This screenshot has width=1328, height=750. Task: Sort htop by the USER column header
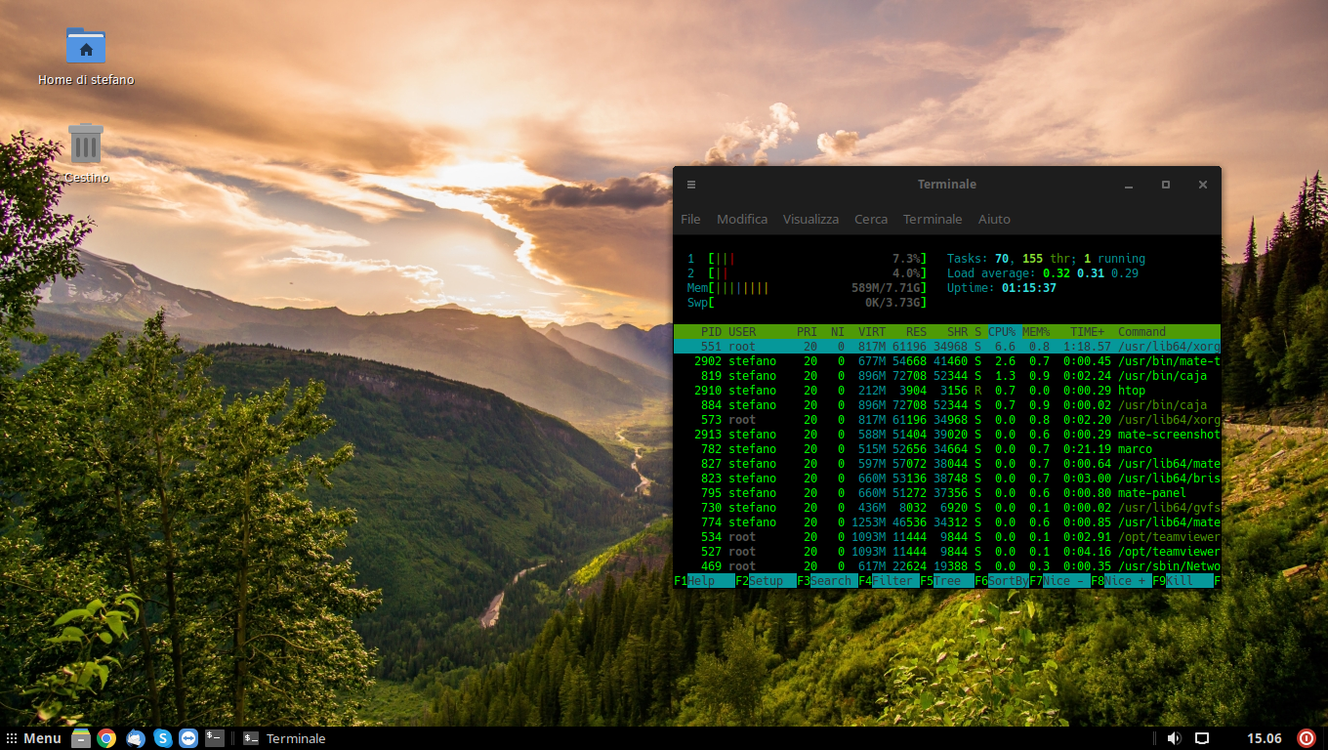pyautogui.click(x=742, y=332)
